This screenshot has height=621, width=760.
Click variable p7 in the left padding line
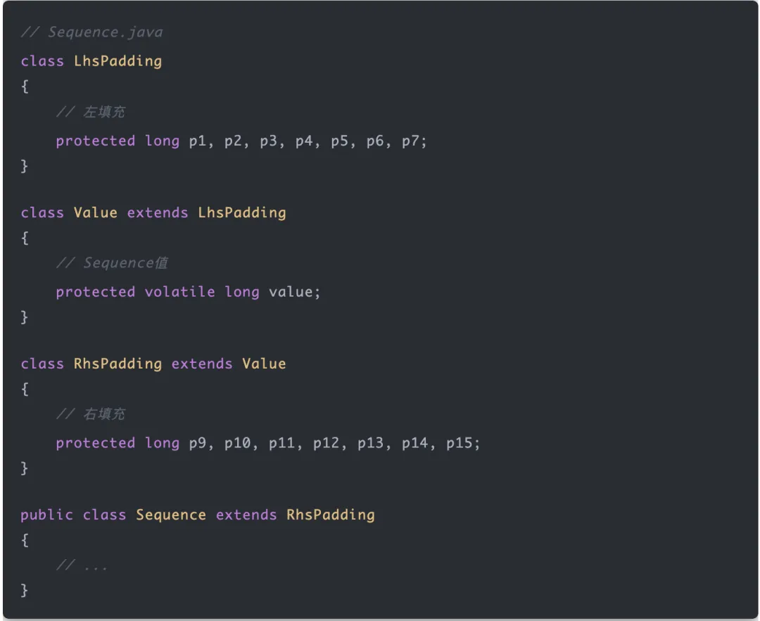[410, 141]
